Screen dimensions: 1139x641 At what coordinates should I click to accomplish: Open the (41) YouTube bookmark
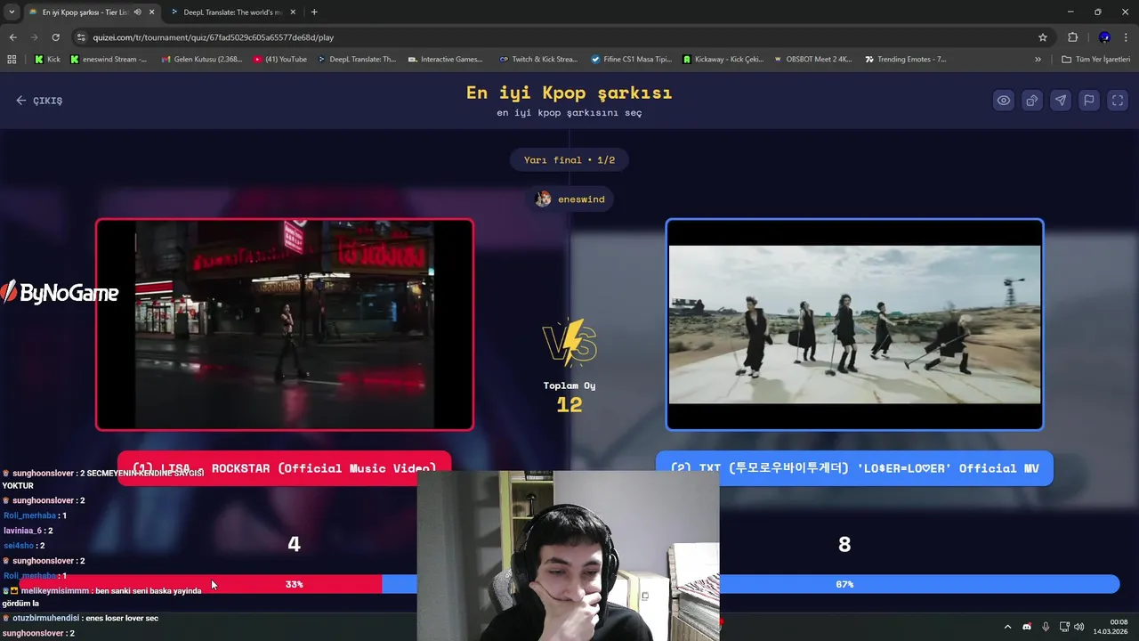[280, 60]
